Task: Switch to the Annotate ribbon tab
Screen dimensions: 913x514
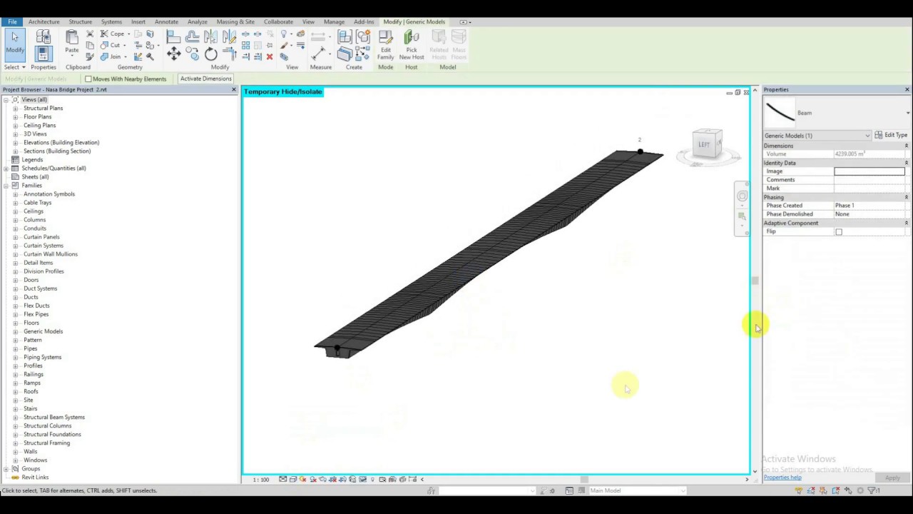Action: [166, 21]
